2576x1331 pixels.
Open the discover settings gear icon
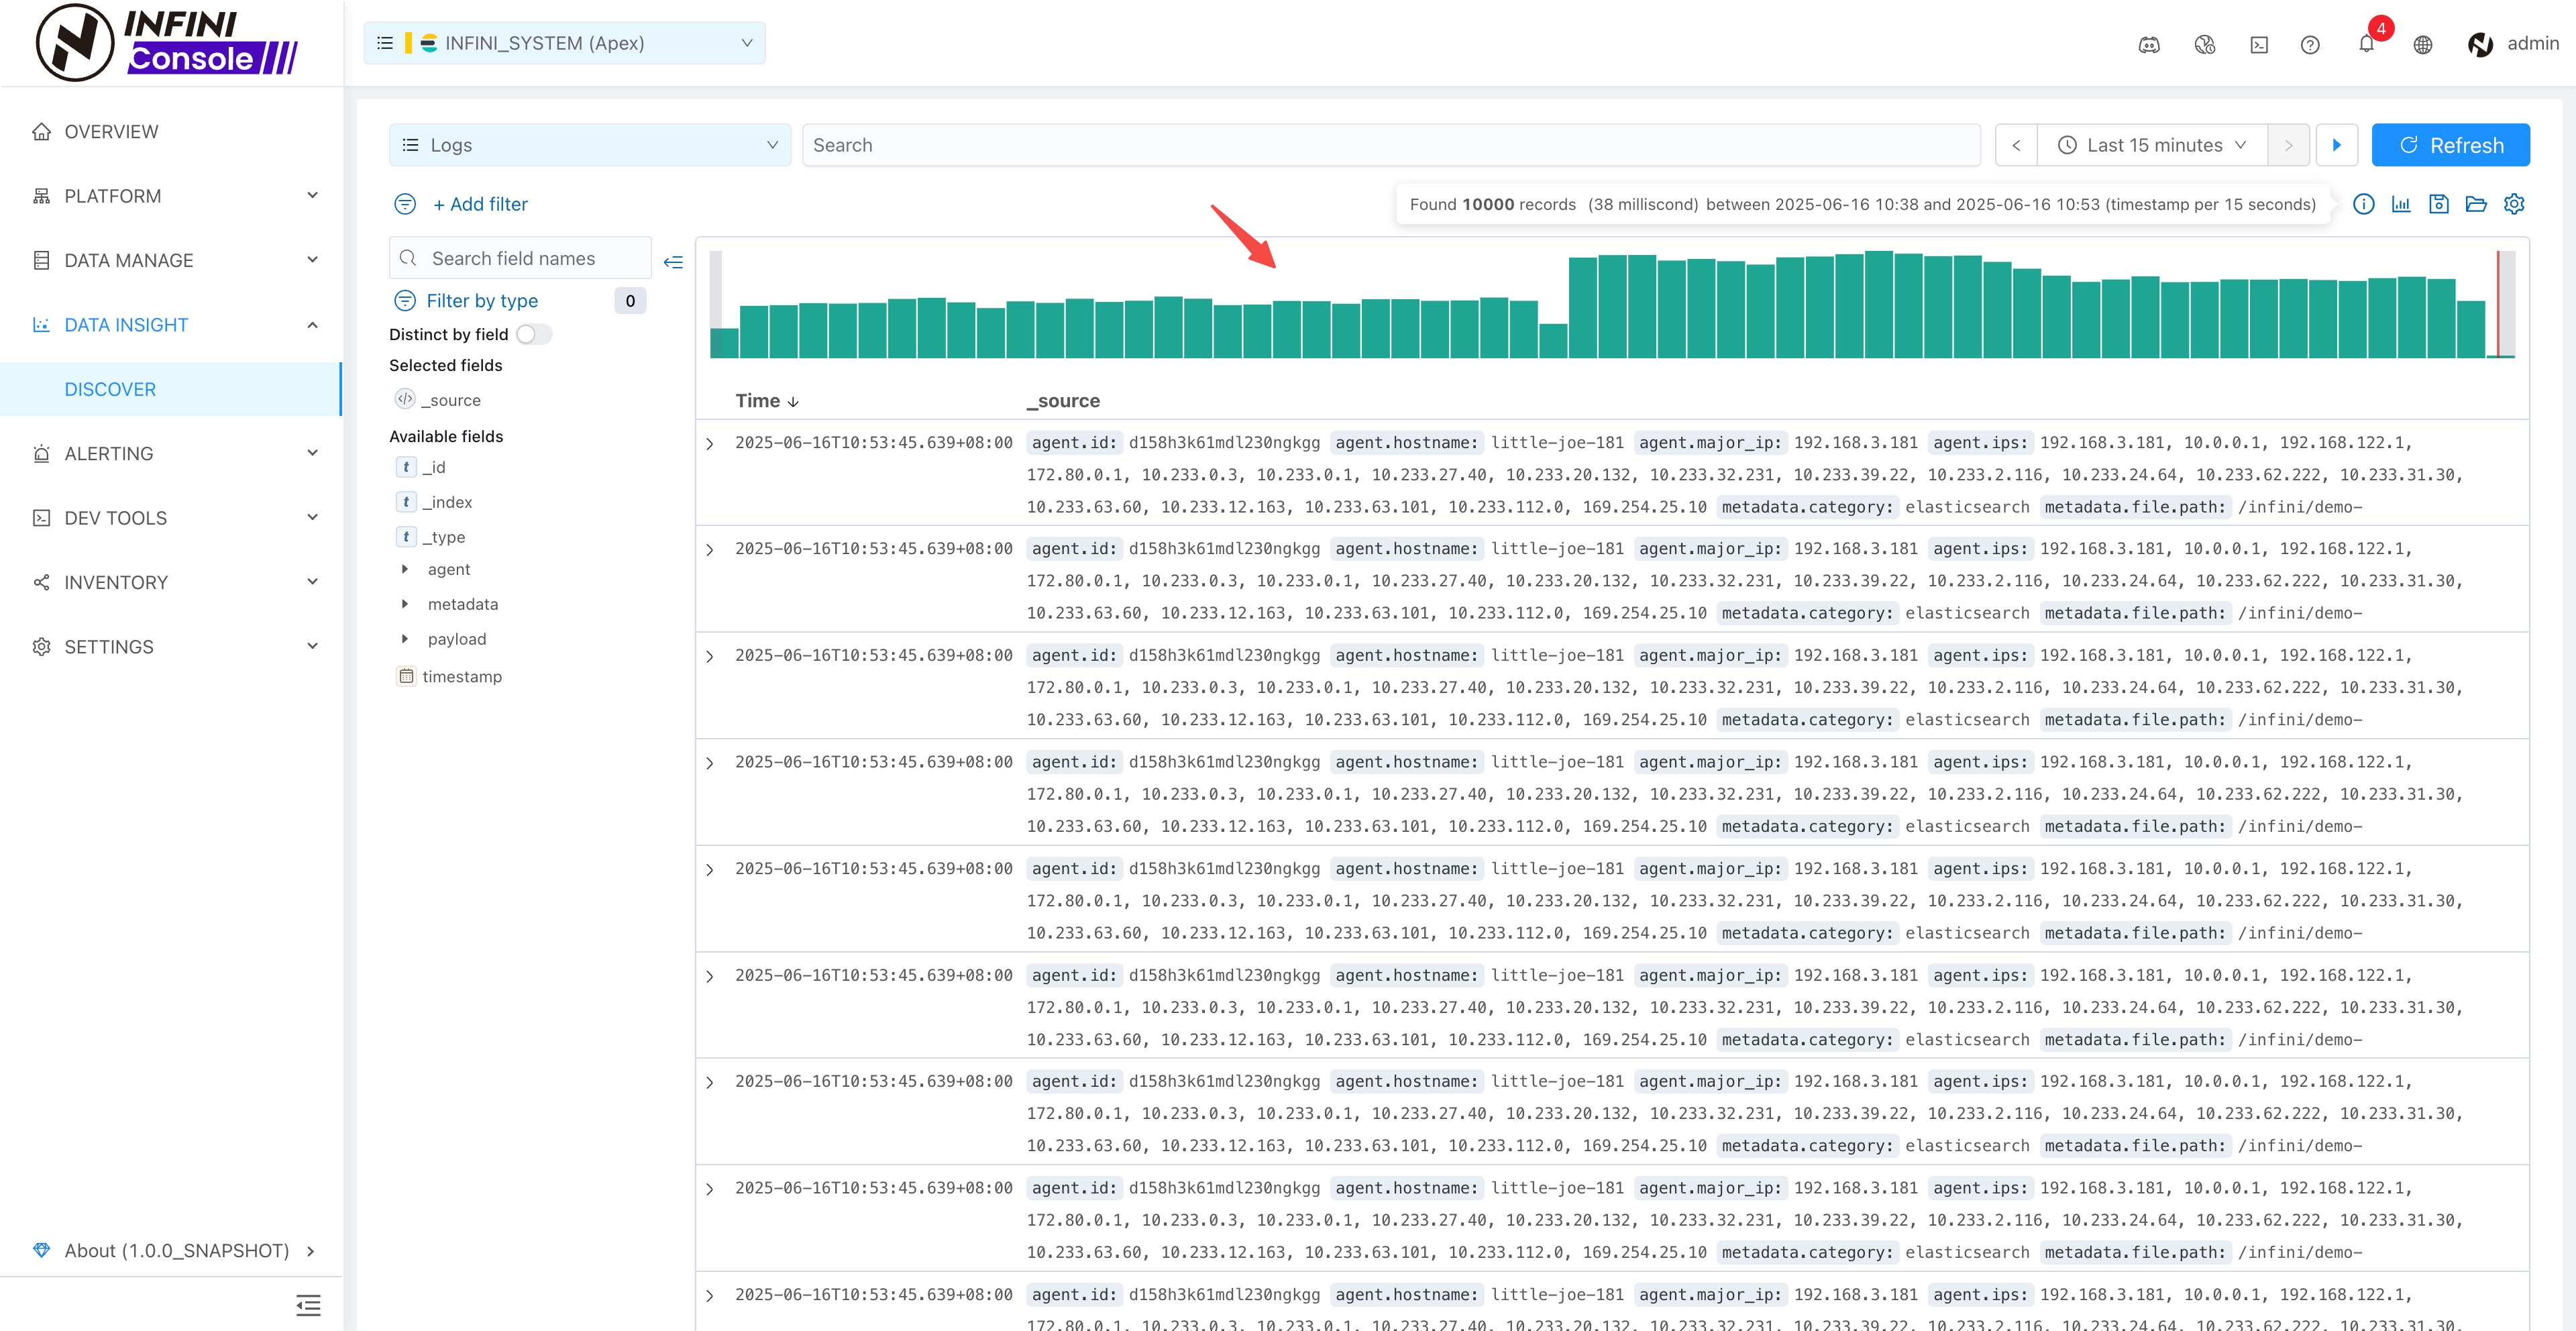2514,204
